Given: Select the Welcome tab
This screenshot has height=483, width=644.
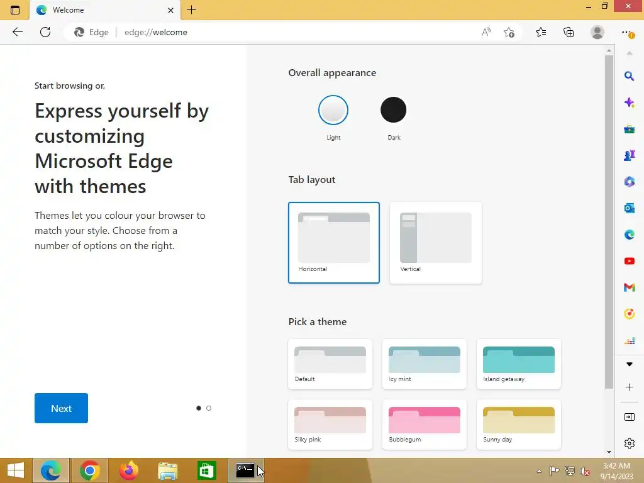Looking at the screenshot, I should [105, 10].
